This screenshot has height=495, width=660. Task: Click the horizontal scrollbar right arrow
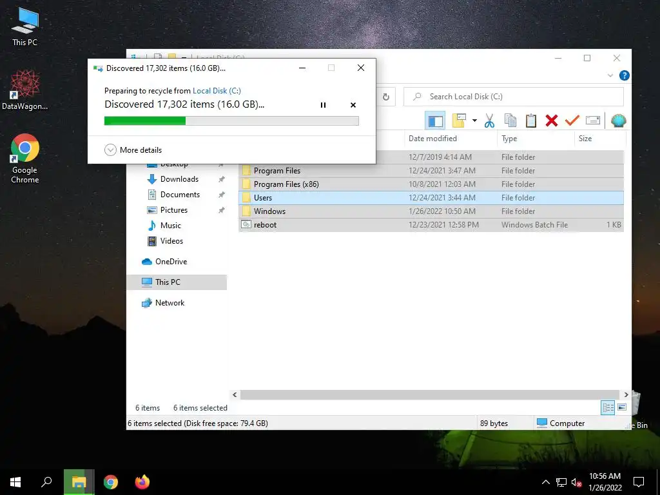626,395
